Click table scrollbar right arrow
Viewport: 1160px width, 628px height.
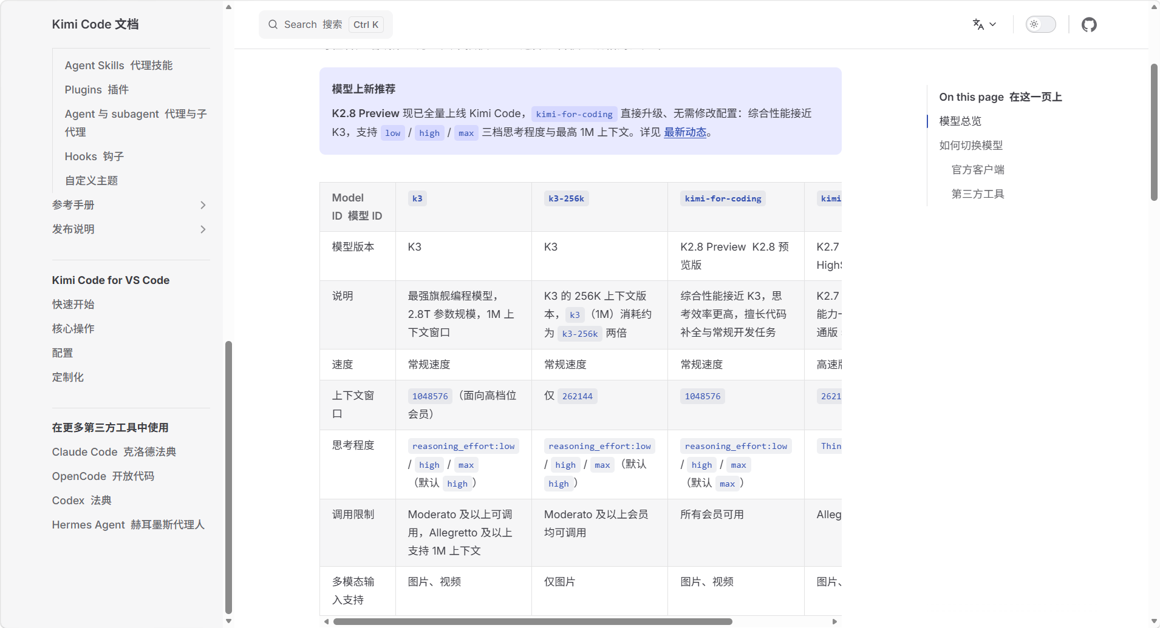835,621
